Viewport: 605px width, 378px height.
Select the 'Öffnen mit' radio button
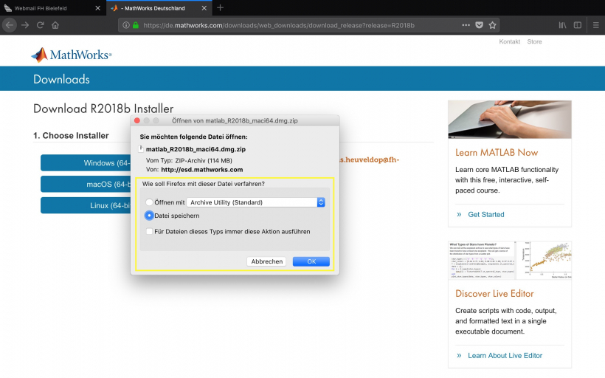pos(150,202)
